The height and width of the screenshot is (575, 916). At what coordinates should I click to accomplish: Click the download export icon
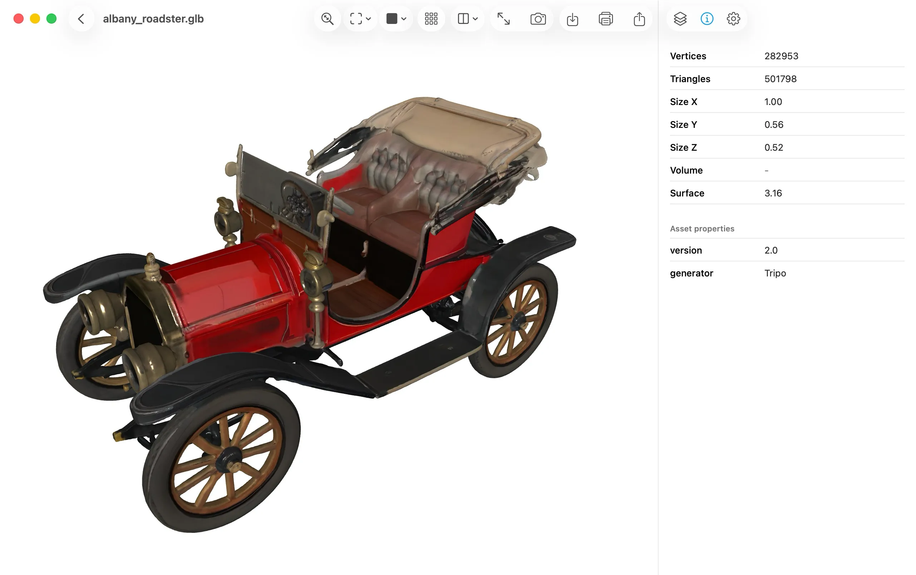point(572,19)
